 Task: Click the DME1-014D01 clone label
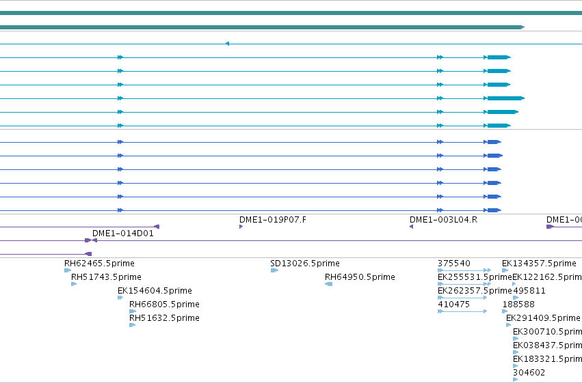coord(123,233)
